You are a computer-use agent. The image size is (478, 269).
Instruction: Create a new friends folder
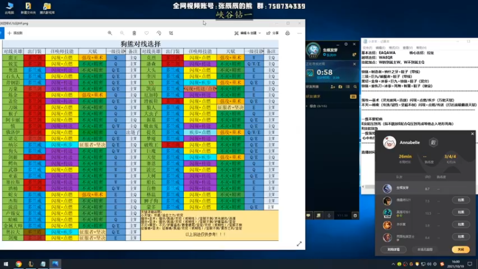[340, 87]
